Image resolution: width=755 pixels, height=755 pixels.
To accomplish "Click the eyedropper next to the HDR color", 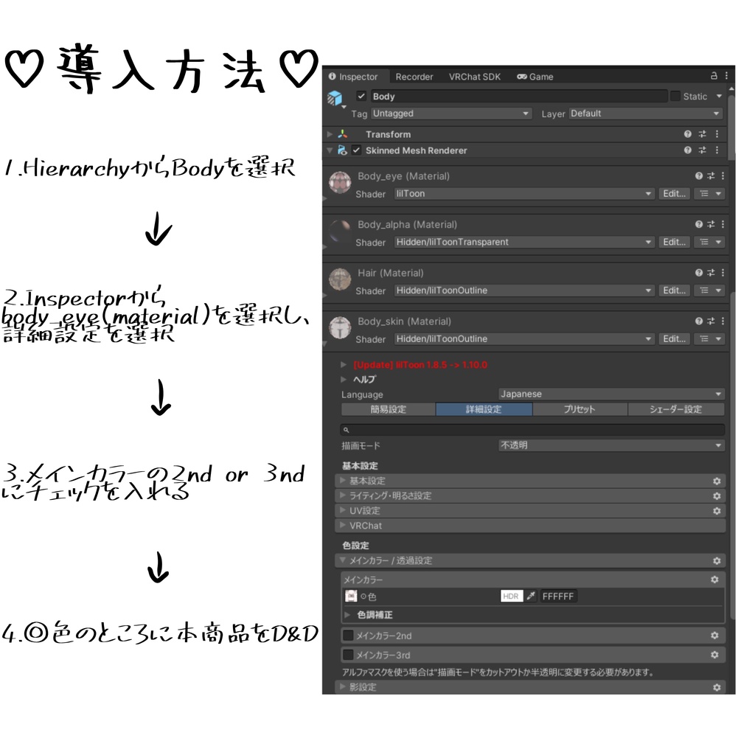I will point(532,596).
